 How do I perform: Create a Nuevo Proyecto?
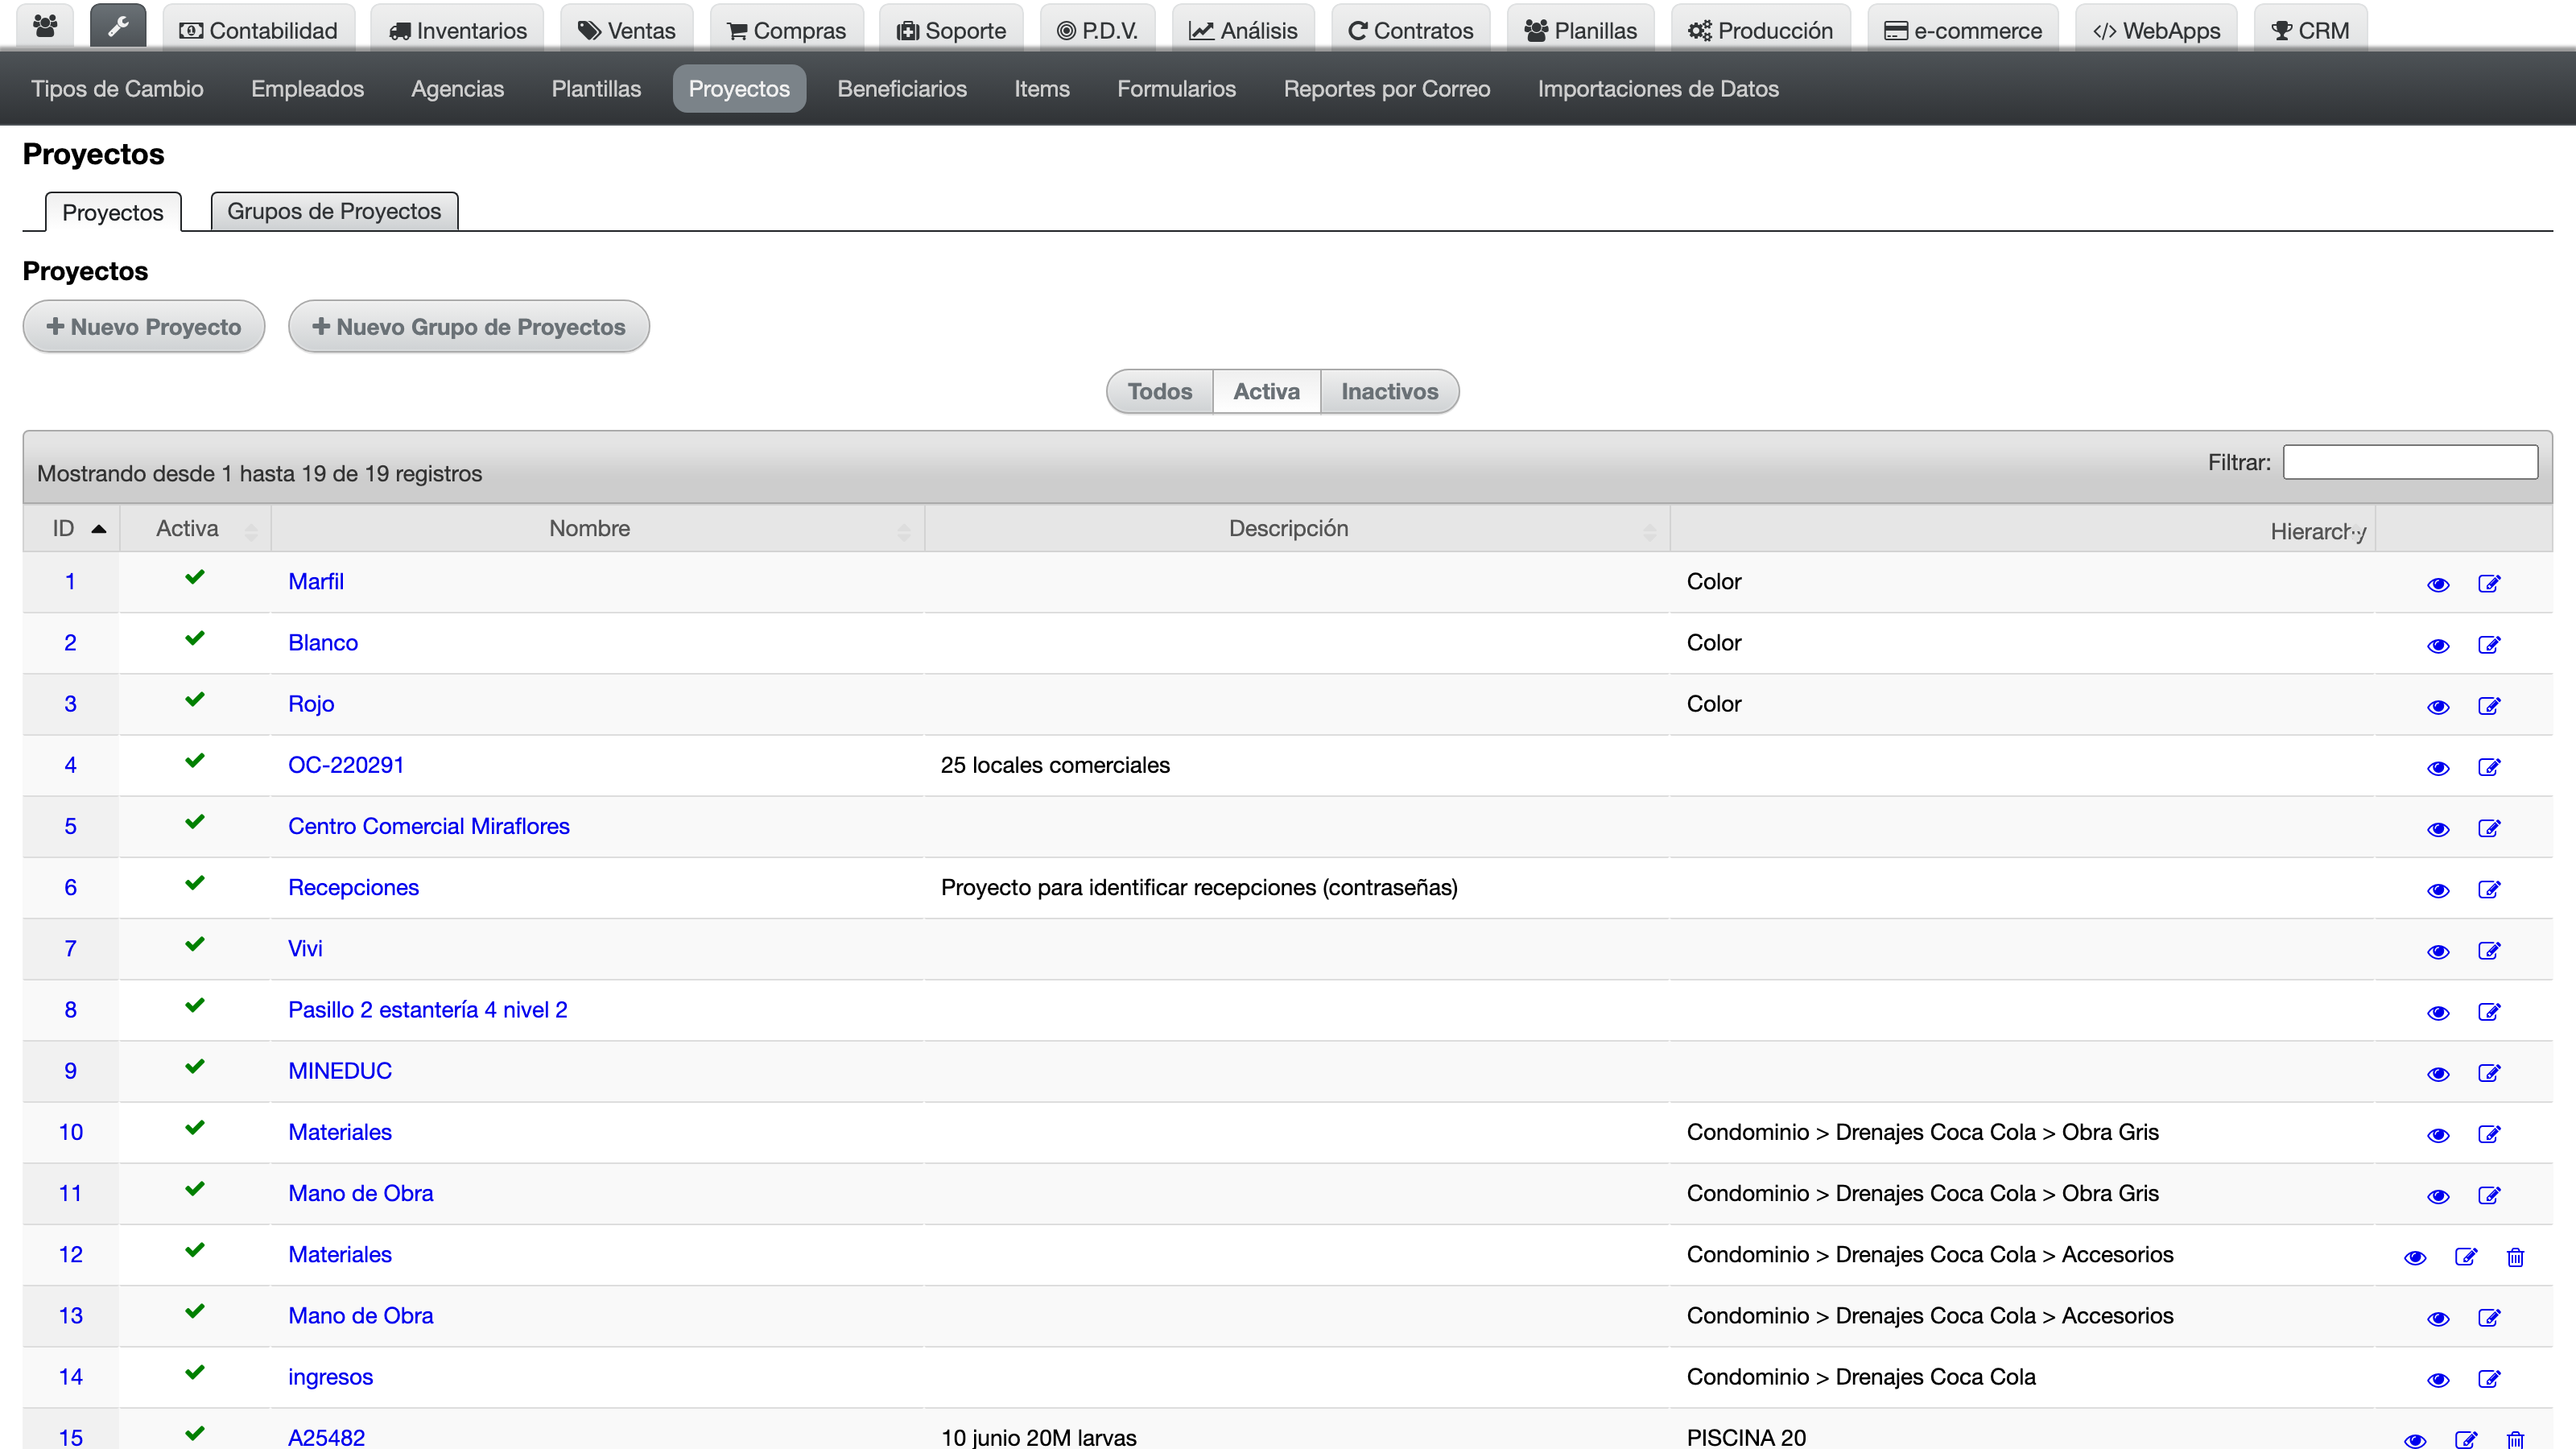coord(144,326)
